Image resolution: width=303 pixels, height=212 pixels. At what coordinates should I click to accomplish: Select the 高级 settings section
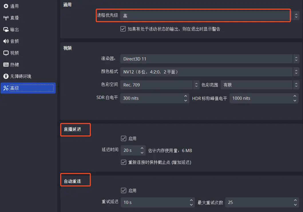tap(28, 88)
